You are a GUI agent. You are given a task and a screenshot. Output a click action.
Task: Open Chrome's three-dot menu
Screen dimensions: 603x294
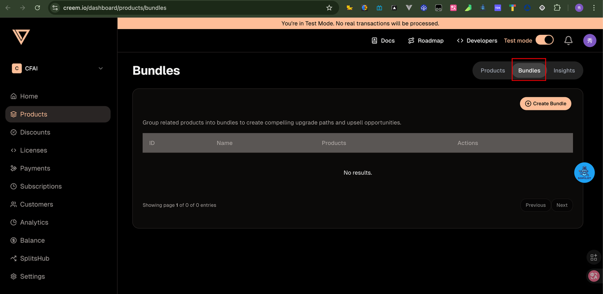(594, 8)
